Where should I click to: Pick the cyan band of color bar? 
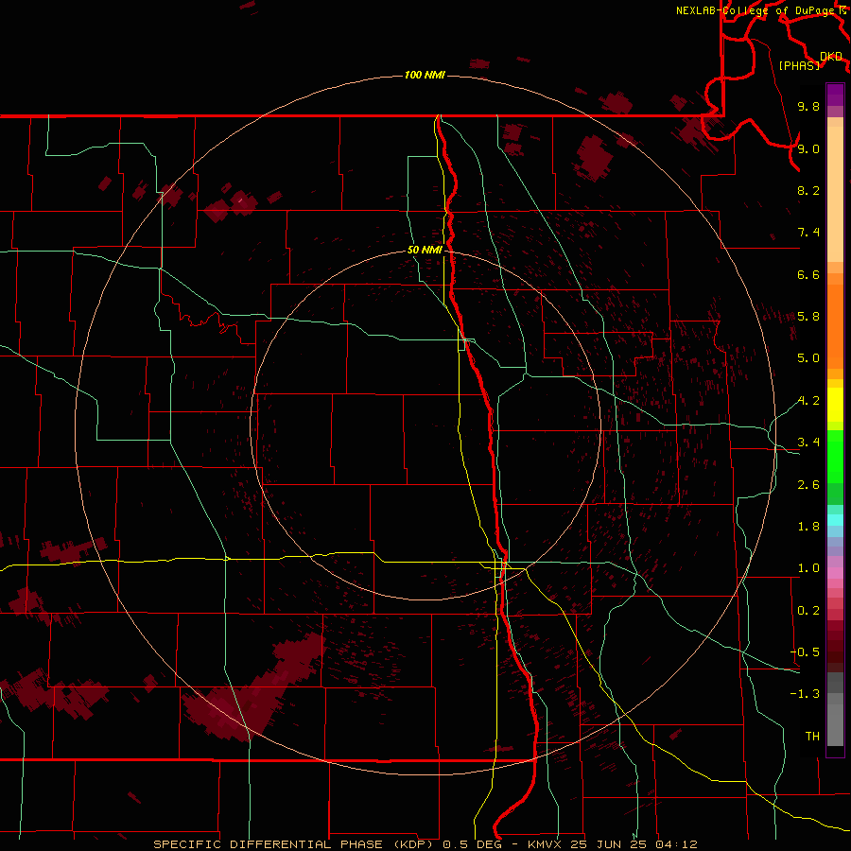[x=835, y=520]
